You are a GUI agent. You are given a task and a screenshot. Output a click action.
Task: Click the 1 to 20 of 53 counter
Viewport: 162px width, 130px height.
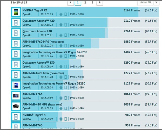(x=19, y=2)
